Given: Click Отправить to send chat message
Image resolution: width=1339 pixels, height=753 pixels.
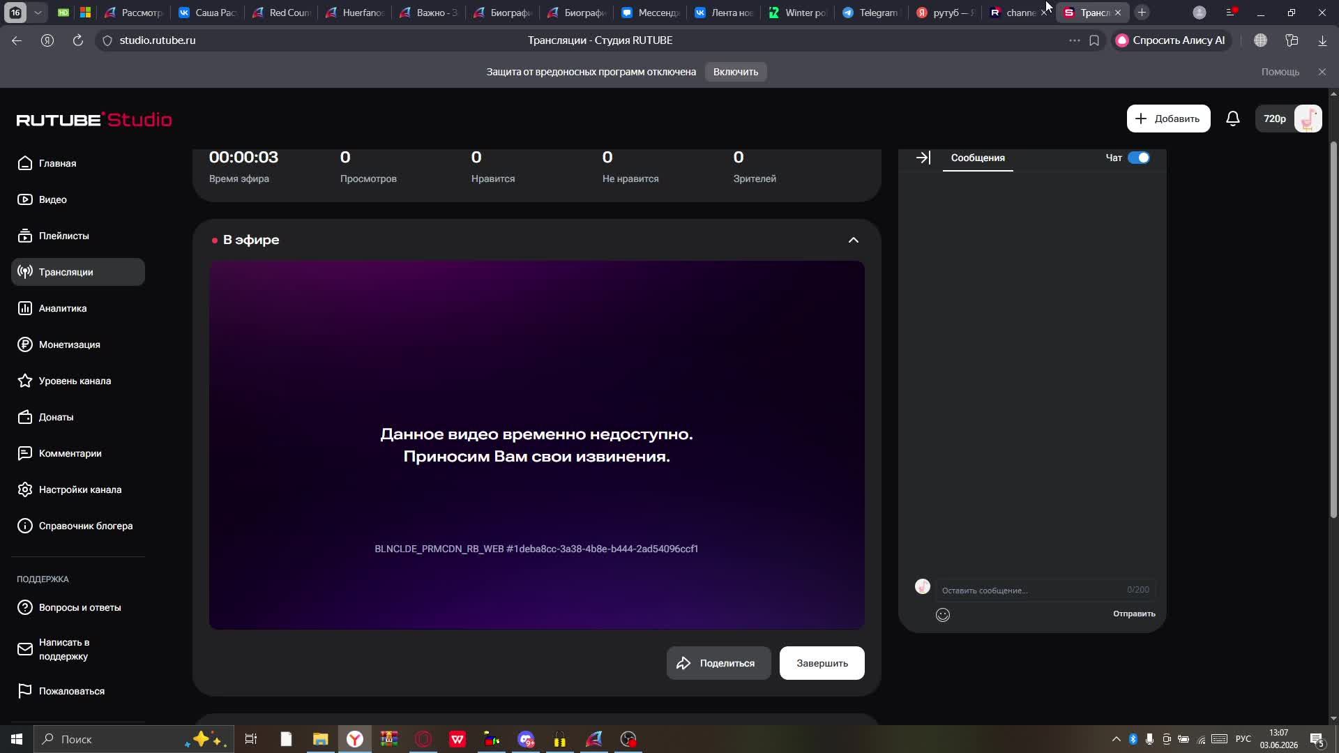Looking at the screenshot, I should point(1134,614).
